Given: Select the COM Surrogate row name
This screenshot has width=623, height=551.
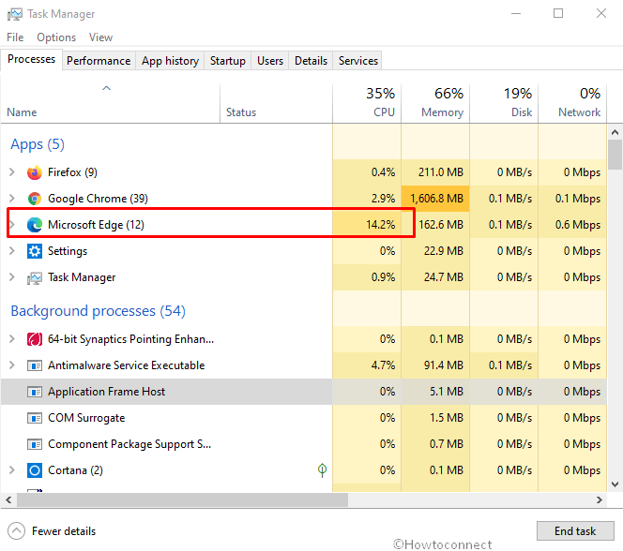Looking at the screenshot, I should [86, 418].
